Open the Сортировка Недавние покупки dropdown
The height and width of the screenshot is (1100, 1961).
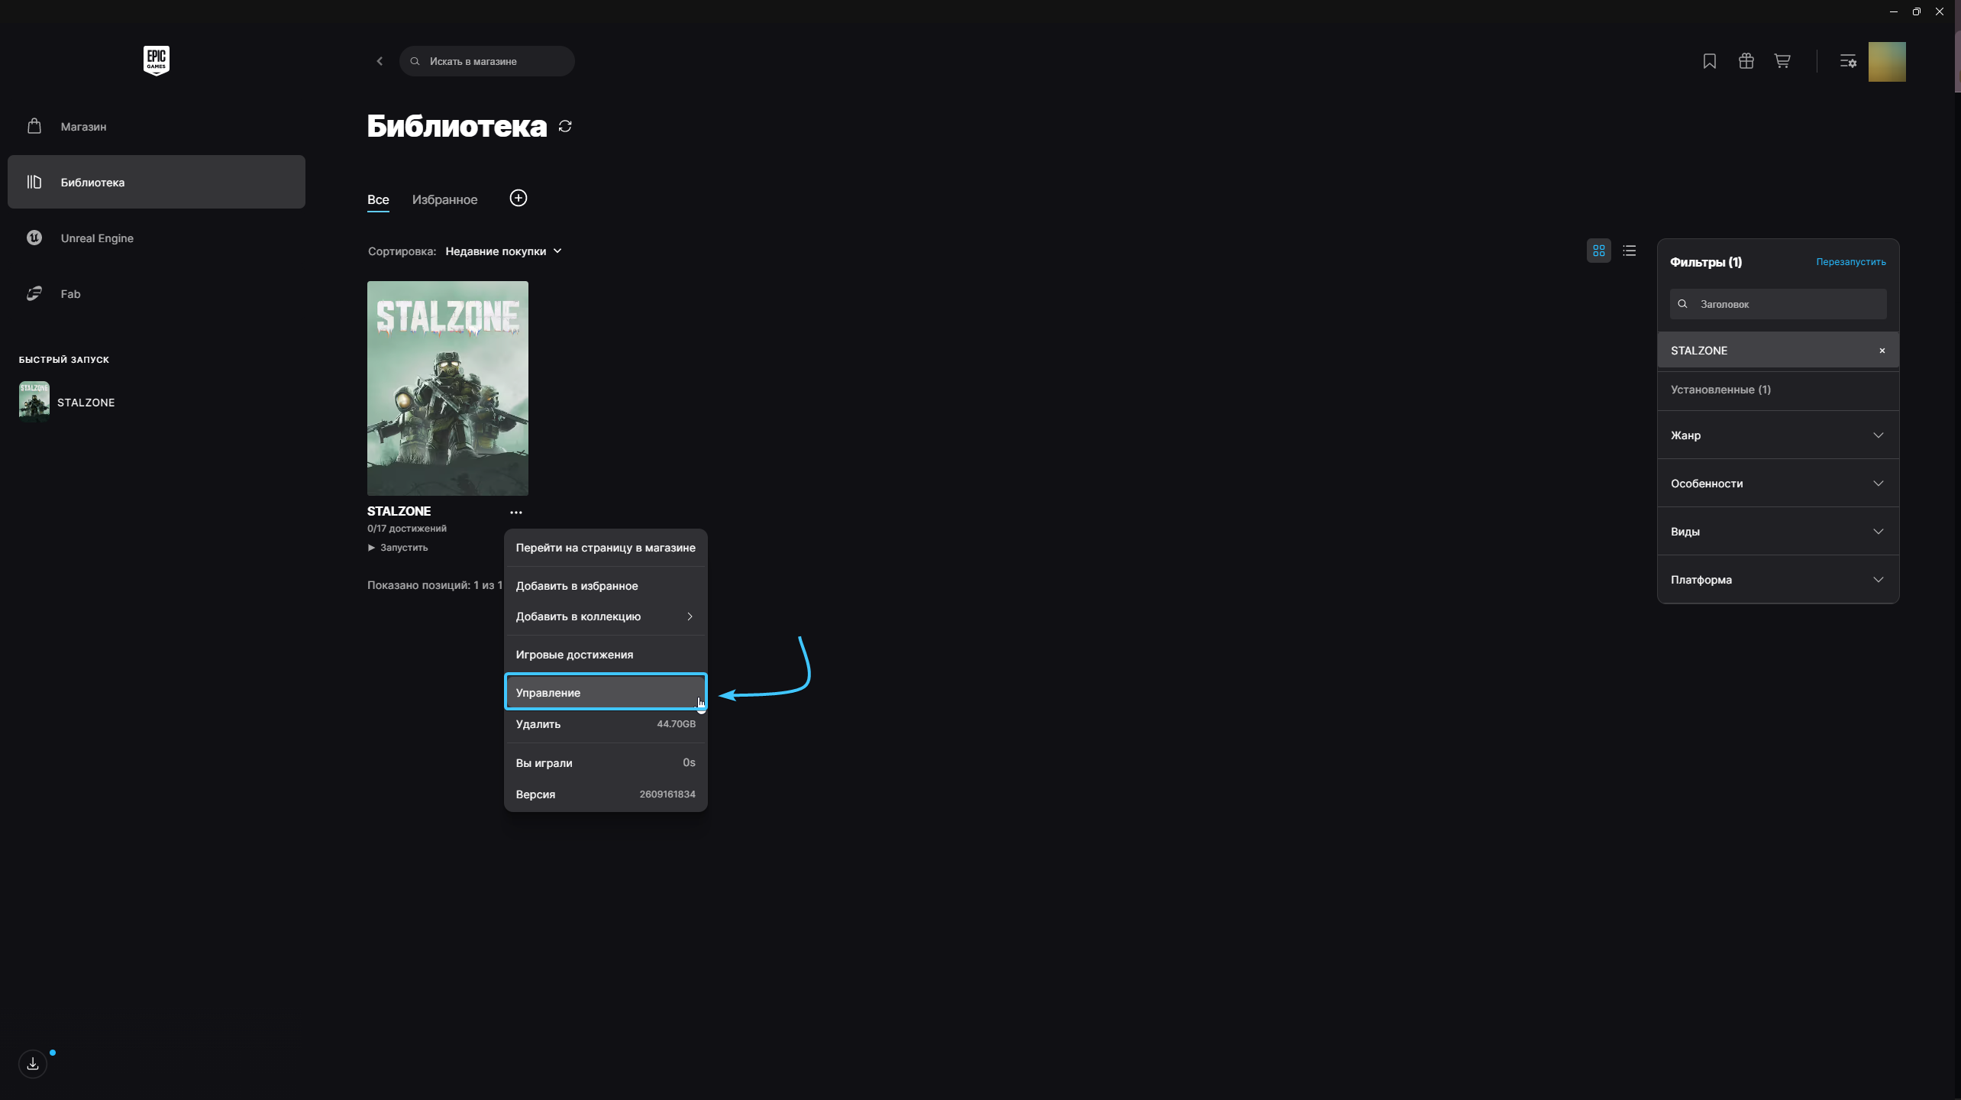503,251
